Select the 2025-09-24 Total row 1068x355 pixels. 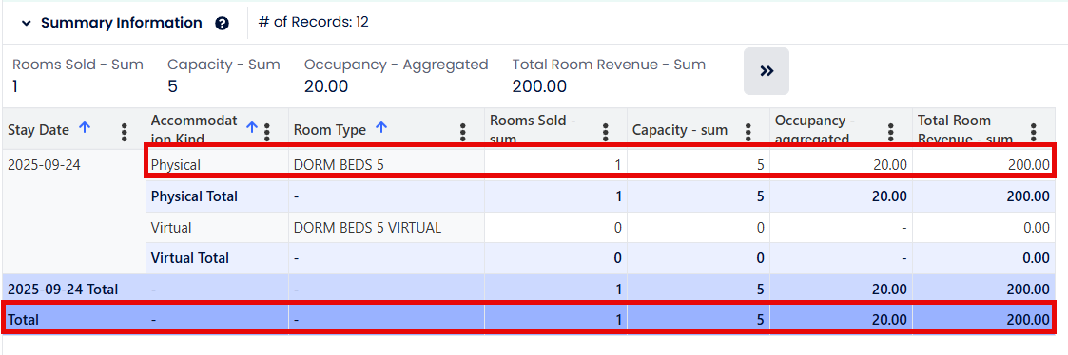[529, 290]
